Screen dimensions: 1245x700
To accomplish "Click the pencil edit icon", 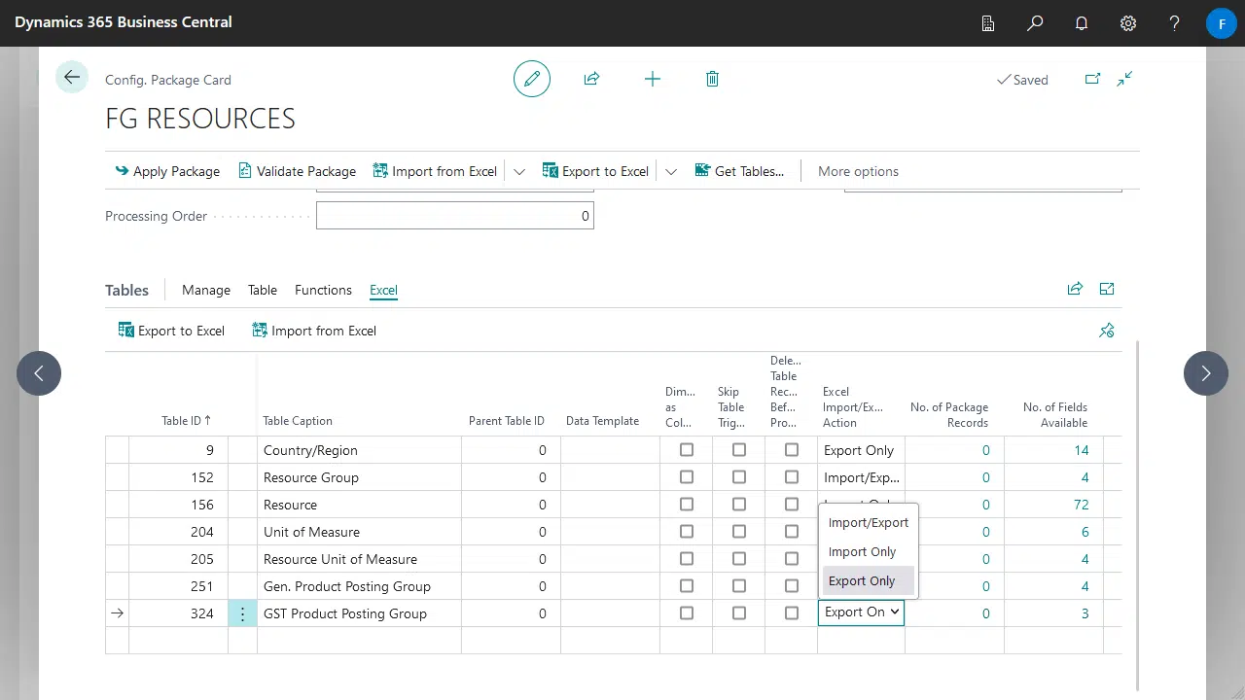I will click(x=532, y=79).
